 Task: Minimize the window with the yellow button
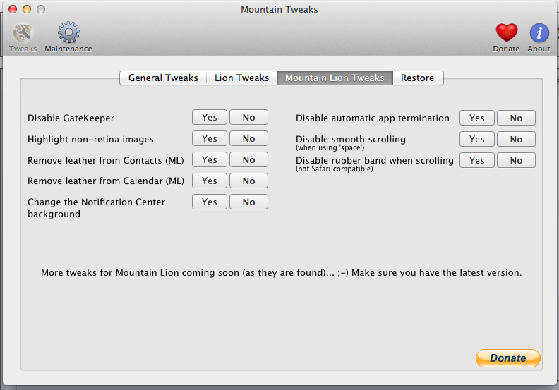[x=27, y=9]
